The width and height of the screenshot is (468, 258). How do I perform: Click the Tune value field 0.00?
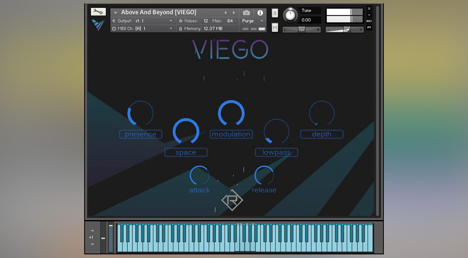click(x=310, y=20)
